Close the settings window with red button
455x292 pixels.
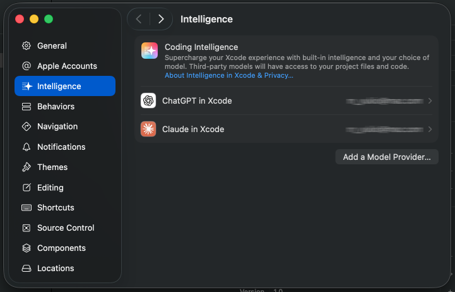click(x=20, y=19)
